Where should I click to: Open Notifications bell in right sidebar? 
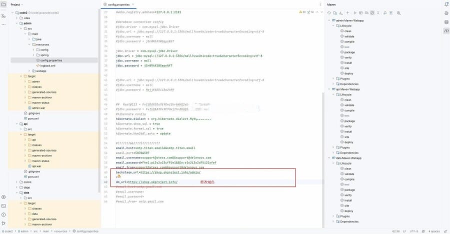click(x=445, y=4)
